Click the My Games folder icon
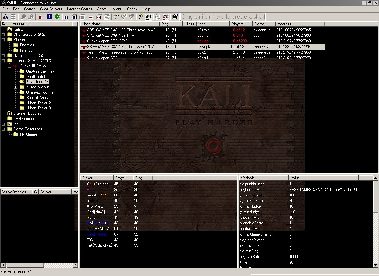 click(x=16, y=134)
